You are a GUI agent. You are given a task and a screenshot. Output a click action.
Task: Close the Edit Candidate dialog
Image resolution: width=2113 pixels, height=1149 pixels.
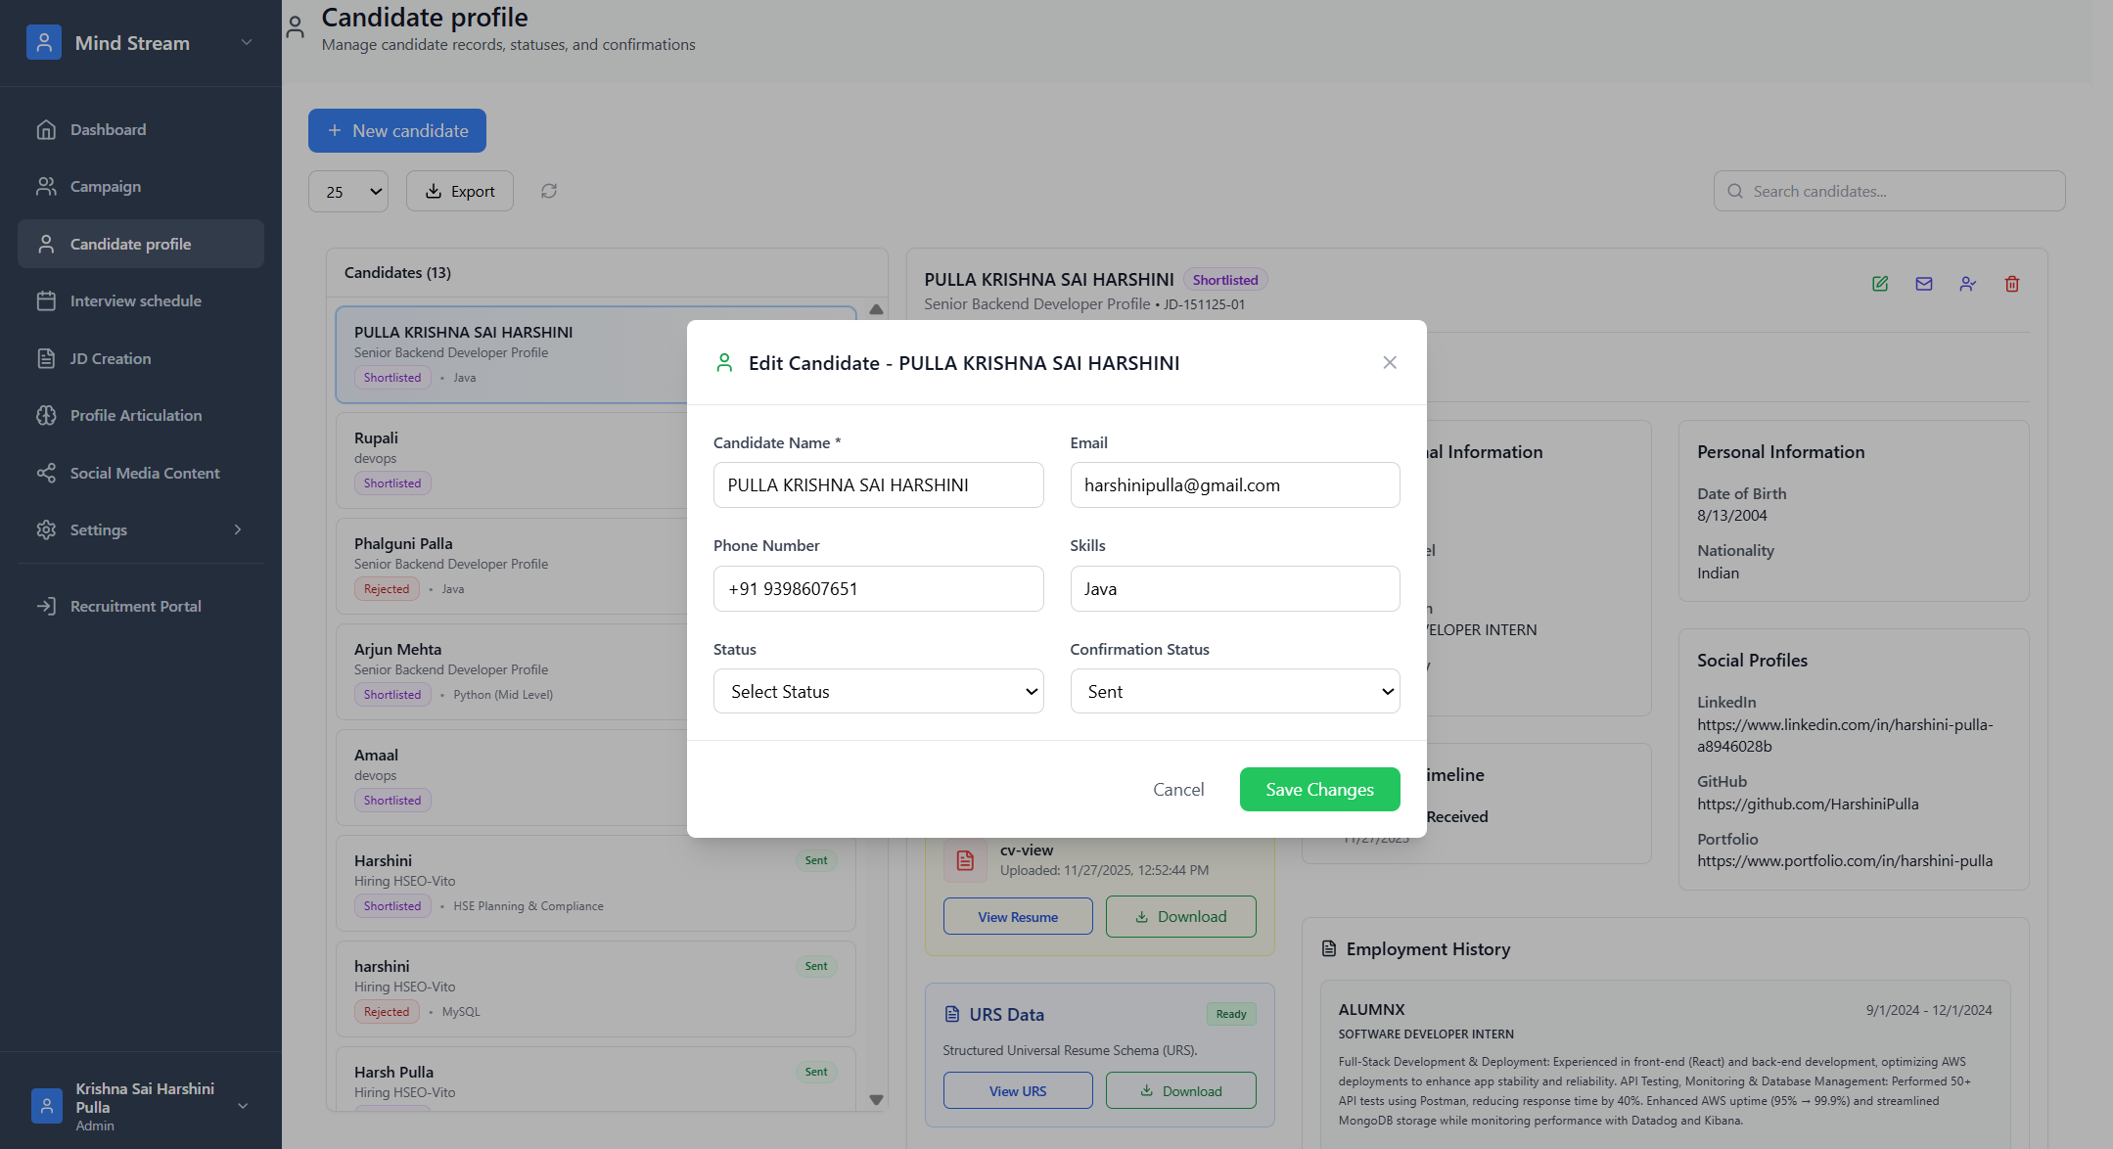[x=1389, y=362]
